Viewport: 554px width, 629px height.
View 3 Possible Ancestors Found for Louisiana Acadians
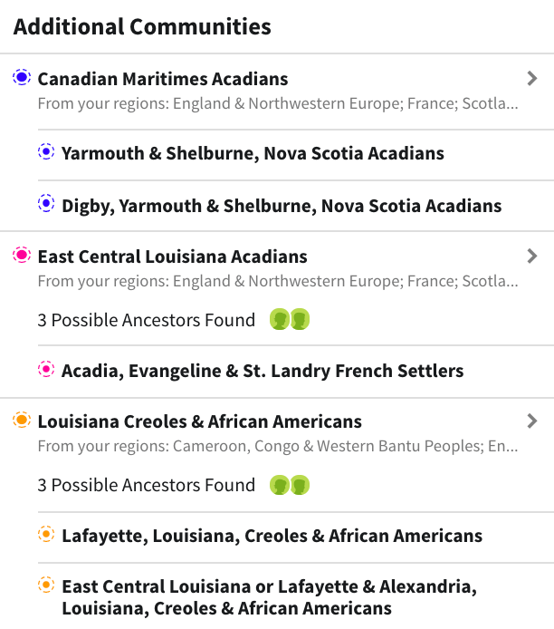pyautogui.click(x=147, y=320)
